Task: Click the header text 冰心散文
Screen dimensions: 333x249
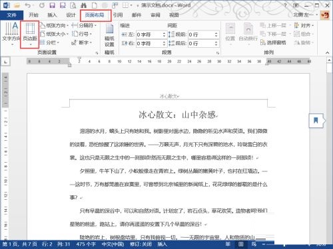Action: click(169, 96)
